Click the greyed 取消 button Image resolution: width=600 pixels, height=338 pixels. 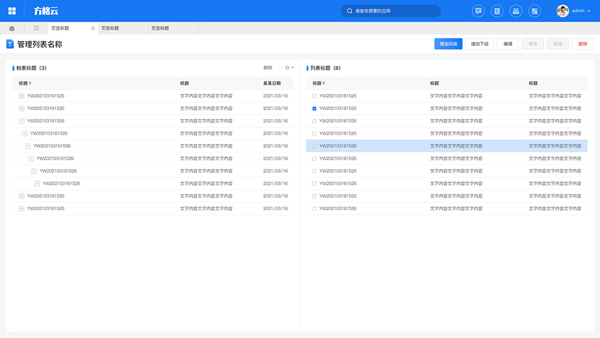click(x=557, y=44)
